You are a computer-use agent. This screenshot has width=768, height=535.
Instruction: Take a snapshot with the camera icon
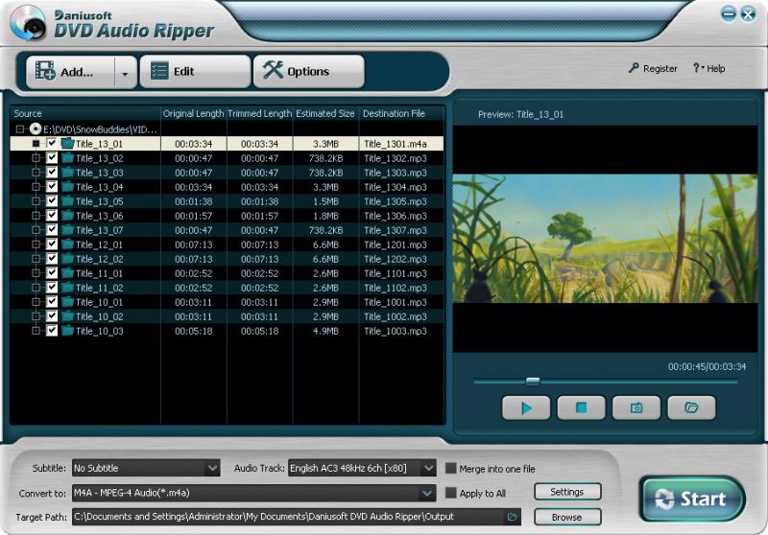(x=636, y=407)
